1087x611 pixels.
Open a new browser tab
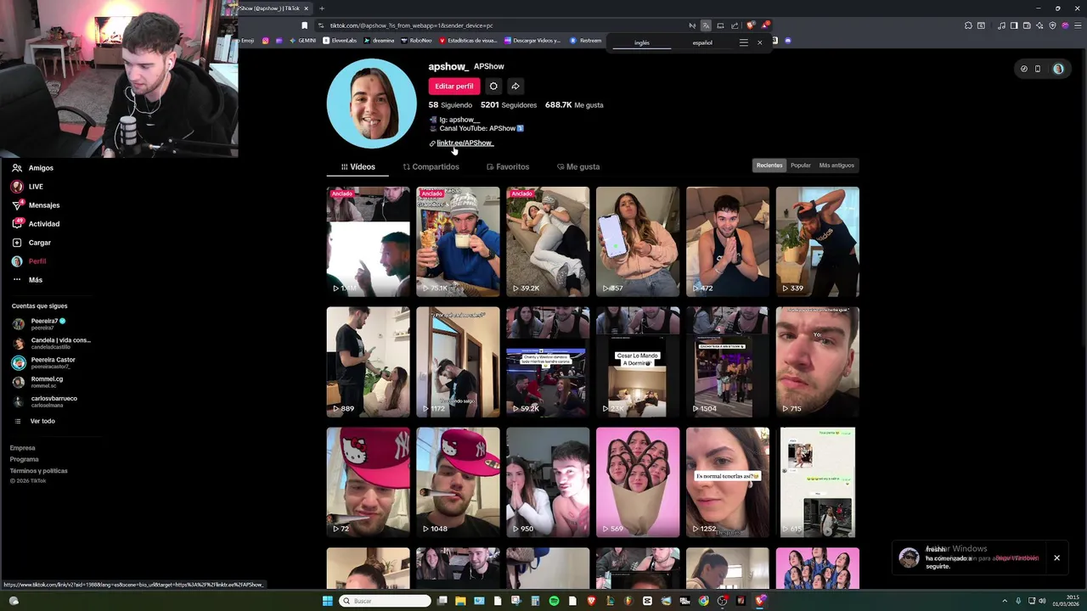click(x=322, y=8)
